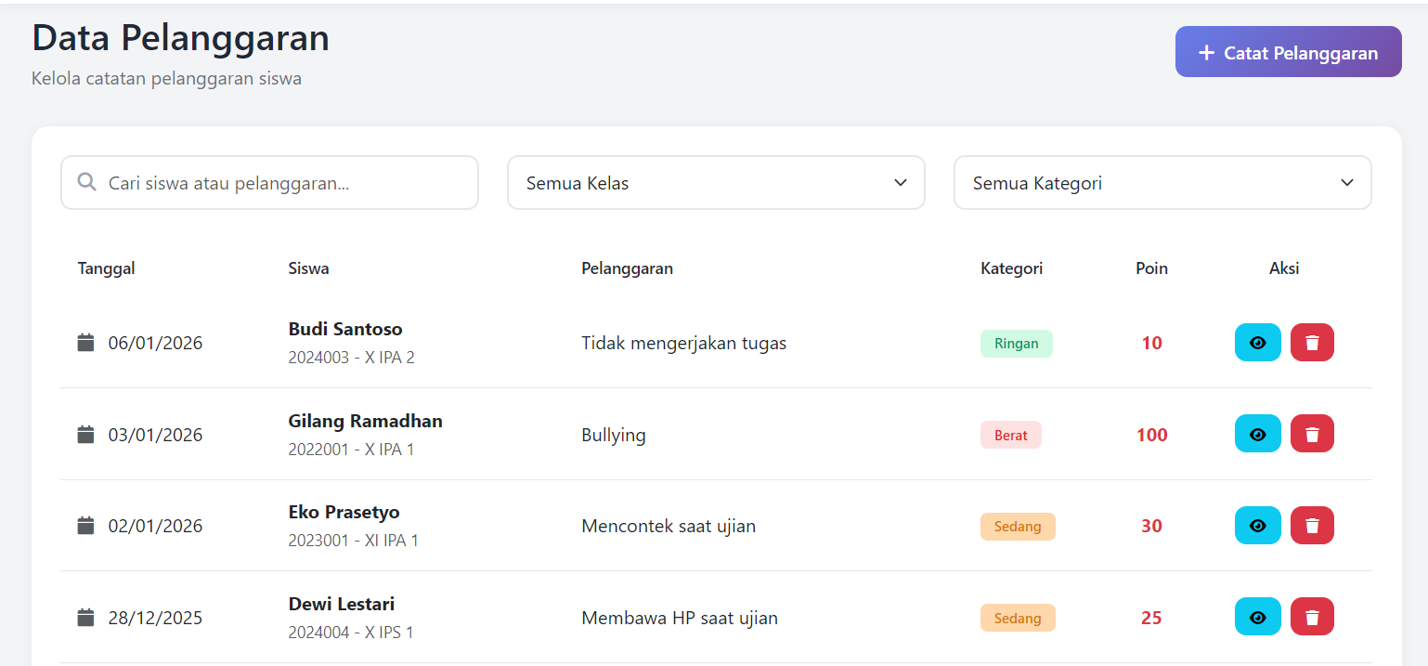Screen dimensions: 1428x666
Task: Click student ID 2022001 - X IPA 1
Action: [352, 449]
